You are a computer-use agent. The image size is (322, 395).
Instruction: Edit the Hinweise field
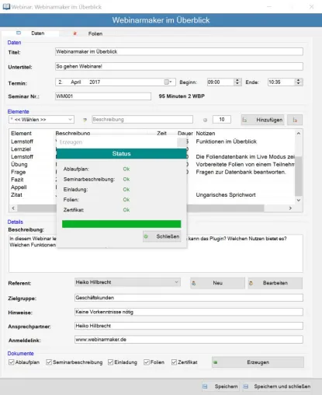(189, 312)
